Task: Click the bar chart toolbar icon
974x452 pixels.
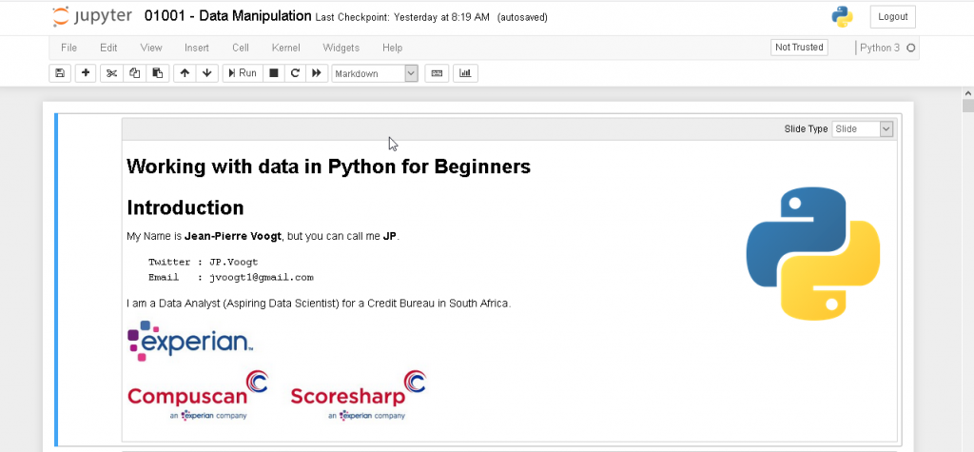Action: tap(466, 73)
